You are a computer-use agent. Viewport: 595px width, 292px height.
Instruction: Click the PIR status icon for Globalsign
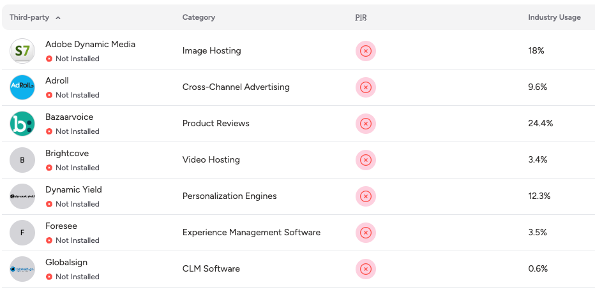tap(366, 269)
